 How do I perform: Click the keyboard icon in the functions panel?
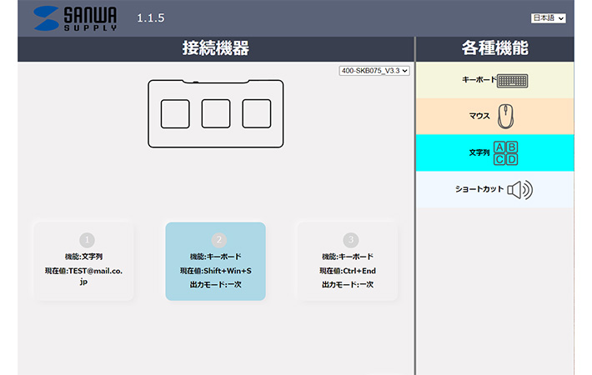coord(512,81)
